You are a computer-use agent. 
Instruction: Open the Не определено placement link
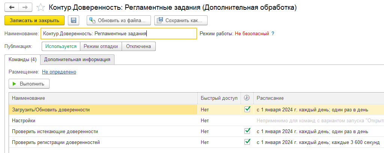(59, 72)
